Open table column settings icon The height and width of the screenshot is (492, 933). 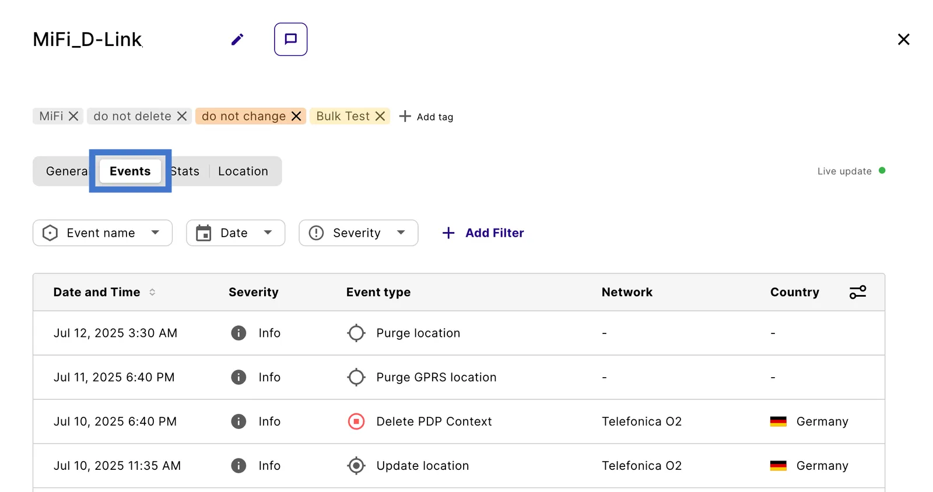point(858,292)
